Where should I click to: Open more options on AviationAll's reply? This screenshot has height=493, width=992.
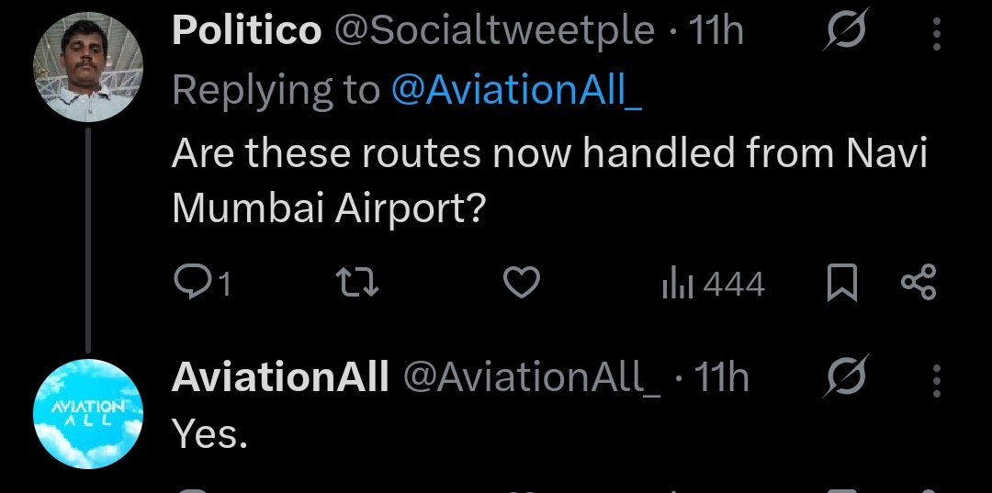(x=937, y=378)
